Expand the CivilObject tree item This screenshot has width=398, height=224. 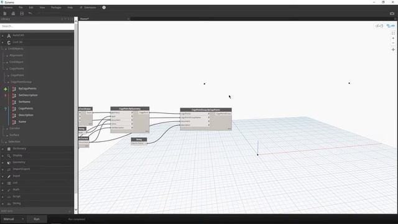(7, 62)
